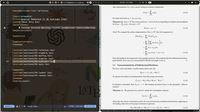The image size is (200, 112).
Task: Click the \include{sections/01-rotation.tex} line
Action: tap(34, 50)
